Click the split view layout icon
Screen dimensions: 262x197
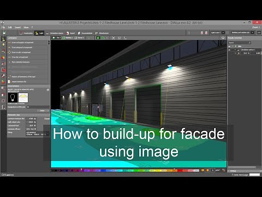point(119,38)
